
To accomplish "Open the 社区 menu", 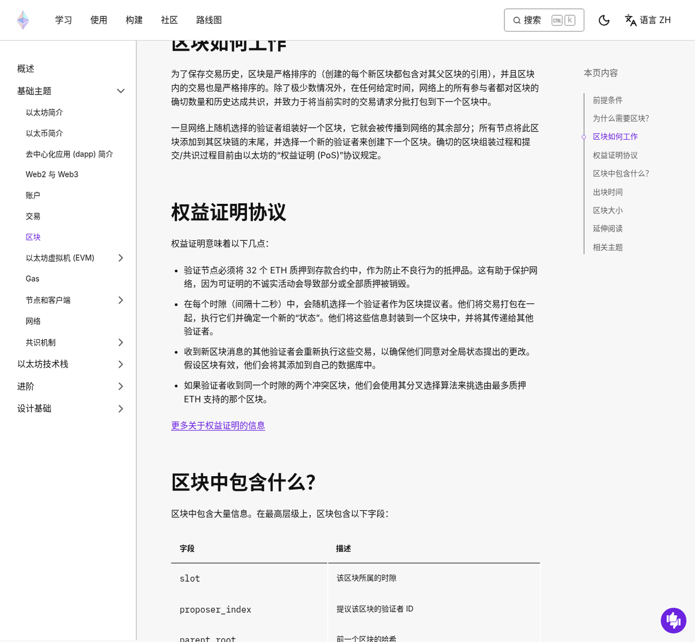I will click(x=169, y=20).
